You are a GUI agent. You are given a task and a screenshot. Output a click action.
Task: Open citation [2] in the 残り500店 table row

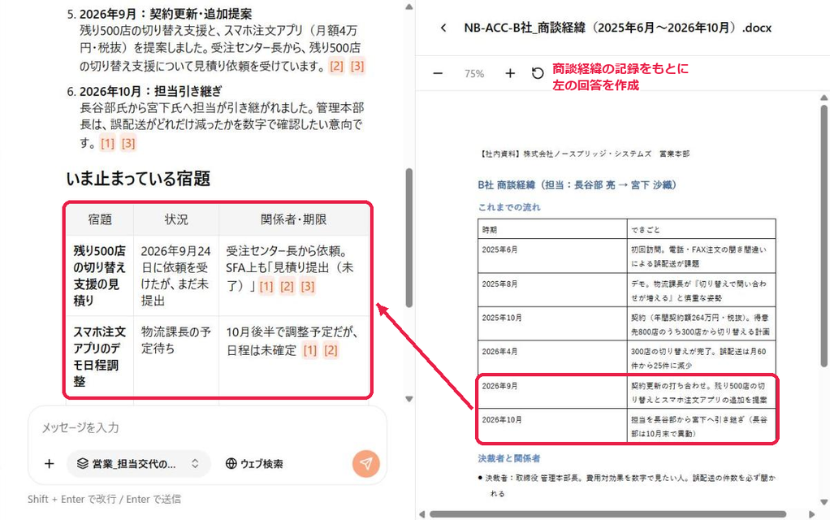click(x=287, y=287)
